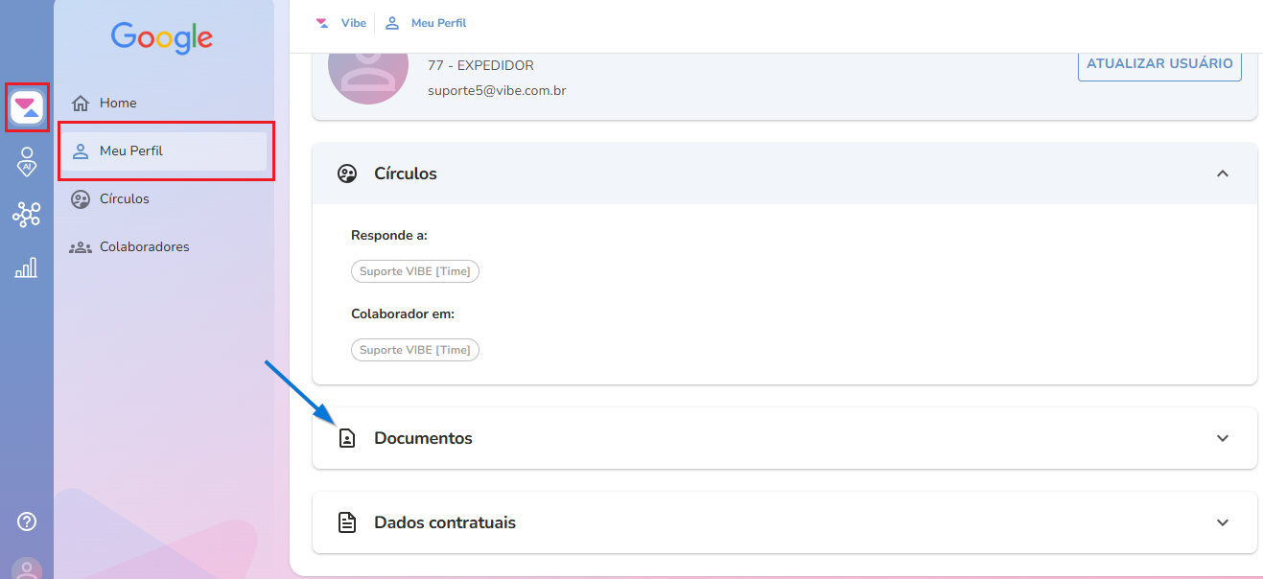The width and height of the screenshot is (1263, 579).
Task: Open user avatar at bottom of rail
Action: point(27,568)
